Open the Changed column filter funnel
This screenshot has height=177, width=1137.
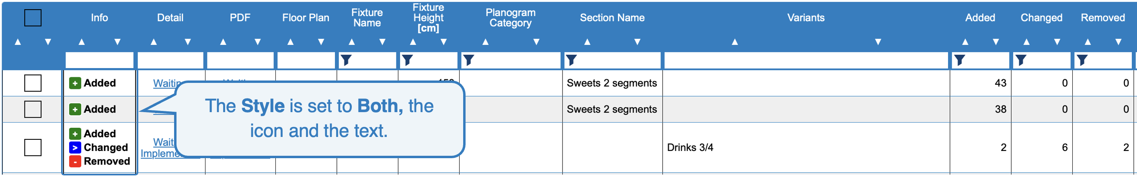point(1020,60)
